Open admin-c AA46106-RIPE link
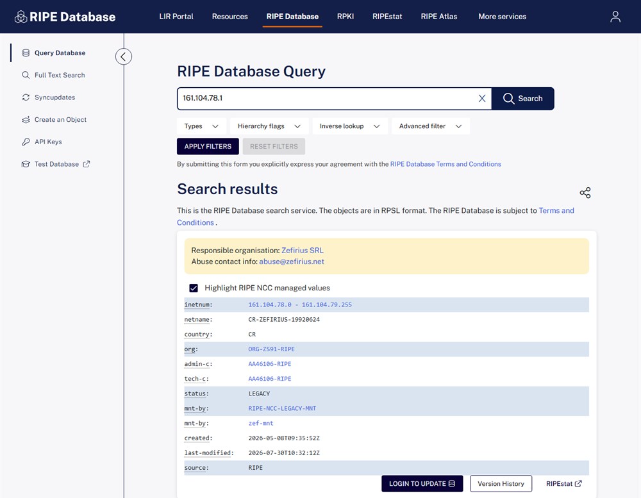 (270, 364)
